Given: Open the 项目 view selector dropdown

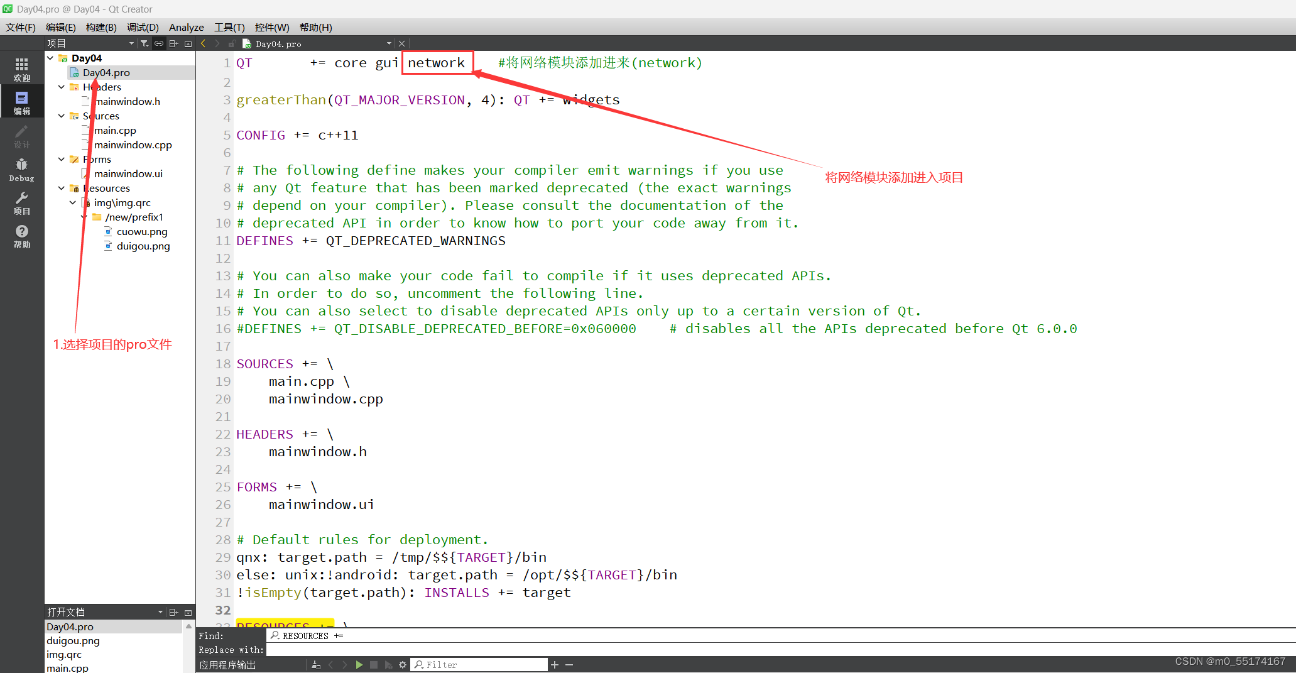Looking at the screenshot, I should click(x=131, y=43).
